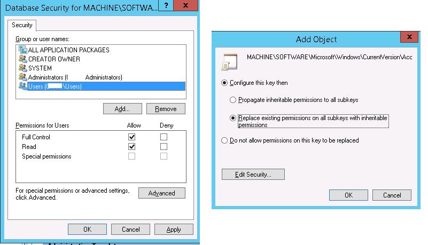Viewport: 428px width, 245px height.
Task: Click the CREATOR OWNER user icon
Action: pos(22,59)
